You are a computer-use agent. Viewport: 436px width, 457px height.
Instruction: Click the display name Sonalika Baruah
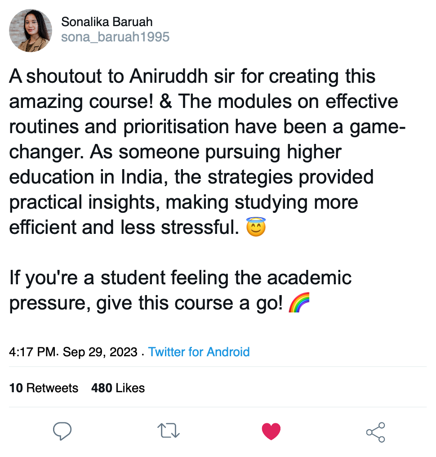coord(107,22)
